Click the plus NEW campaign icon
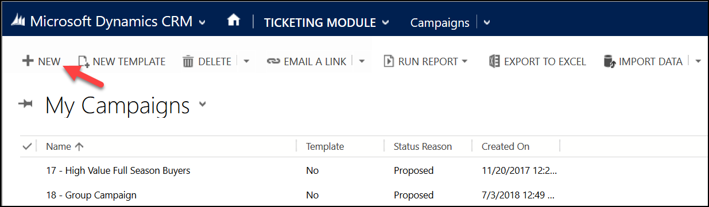The height and width of the screenshot is (207, 709). (x=27, y=61)
